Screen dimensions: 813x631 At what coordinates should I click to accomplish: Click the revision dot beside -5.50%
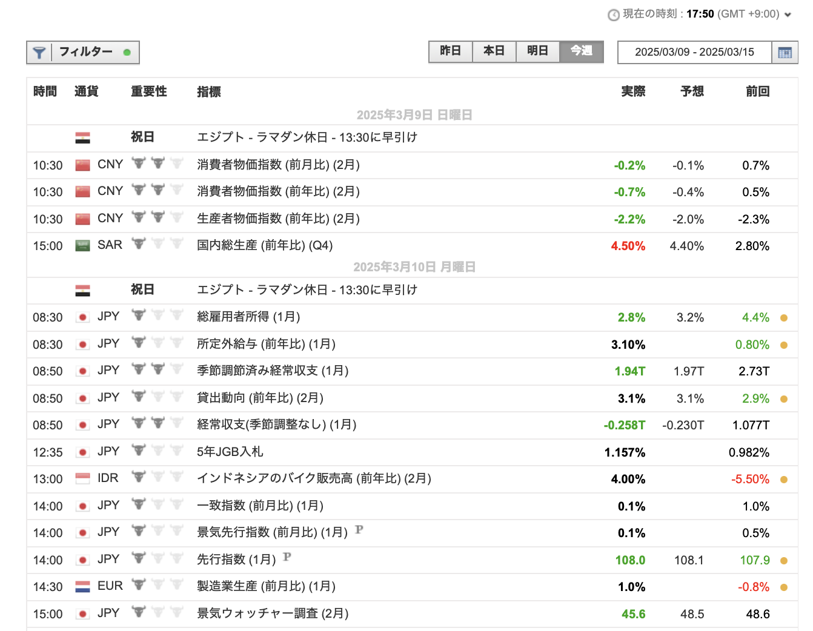click(x=784, y=480)
